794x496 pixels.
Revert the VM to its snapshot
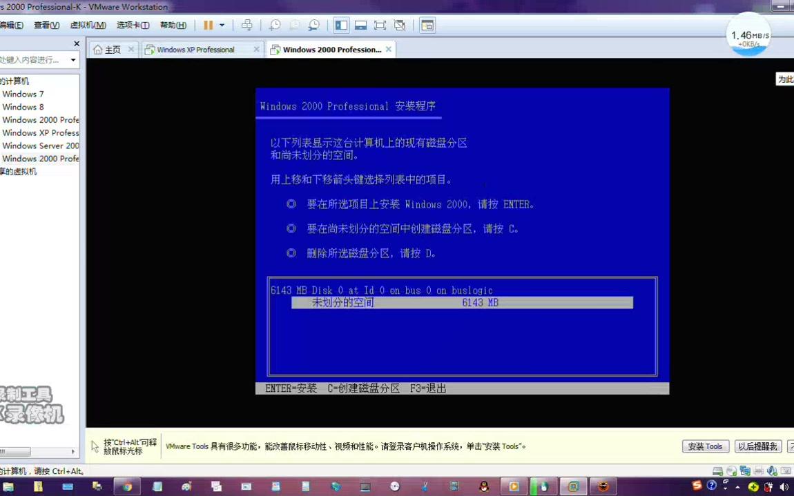[294, 25]
